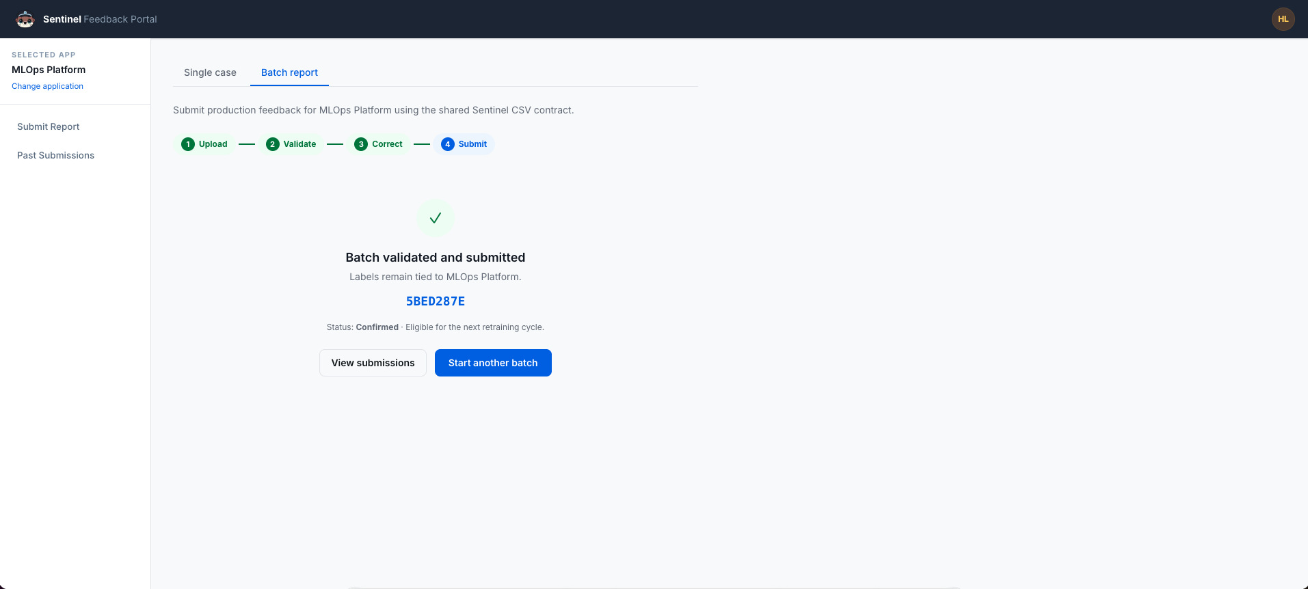Click the MLOps Platform app name in sidebar
The height and width of the screenshot is (589, 1308).
(49, 70)
